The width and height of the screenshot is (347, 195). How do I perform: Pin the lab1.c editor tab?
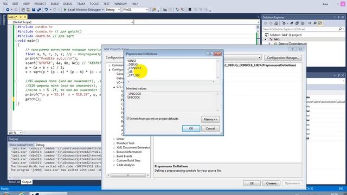21,17
